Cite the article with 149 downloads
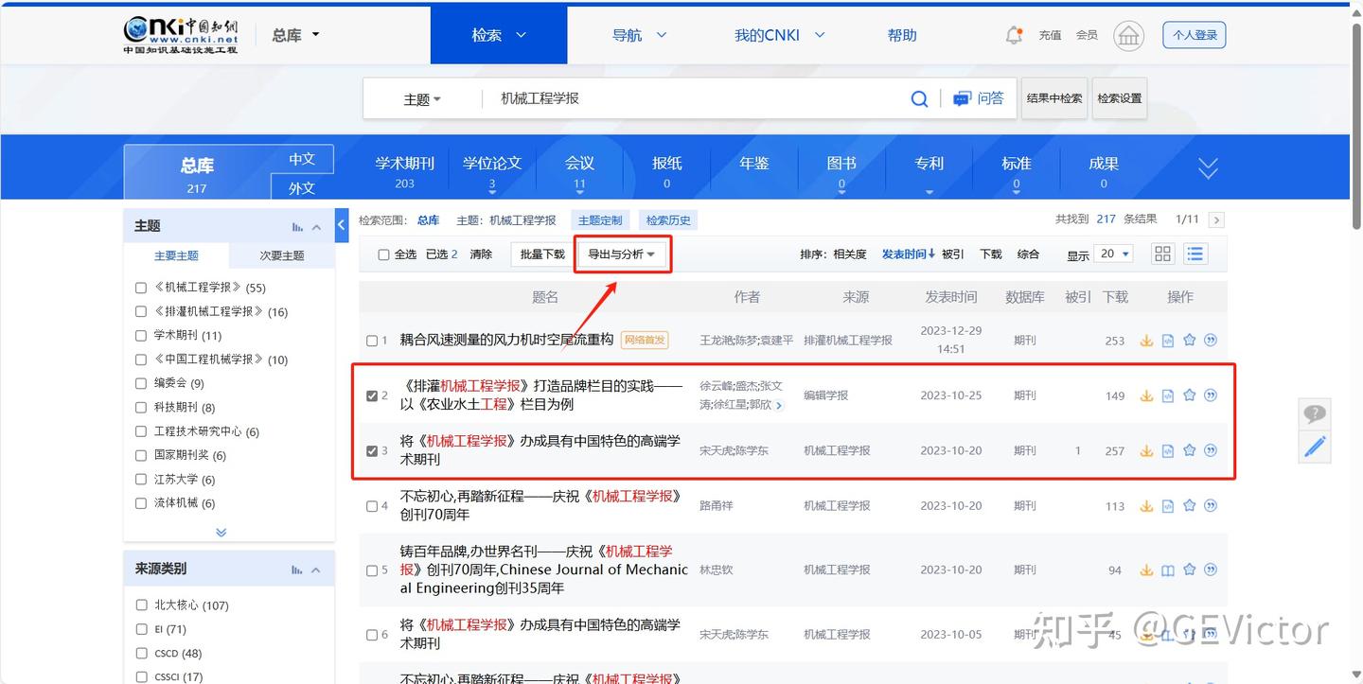Image resolution: width=1363 pixels, height=684 pixels. [1211, 395]
